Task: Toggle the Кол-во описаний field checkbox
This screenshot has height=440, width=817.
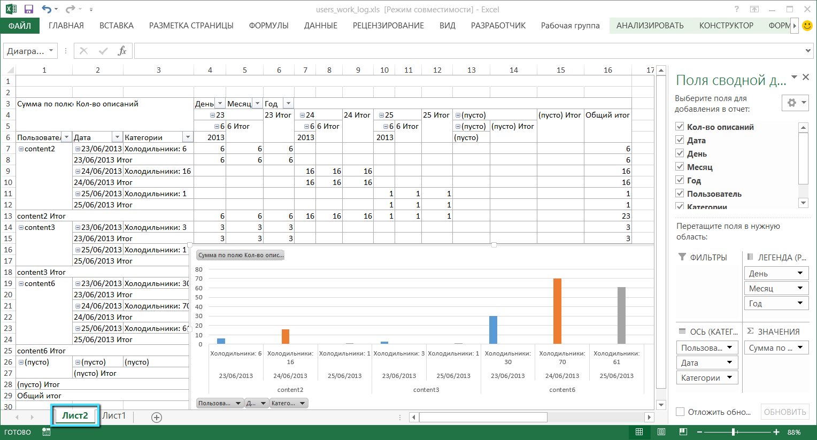Action: click(x=680, y=126)
